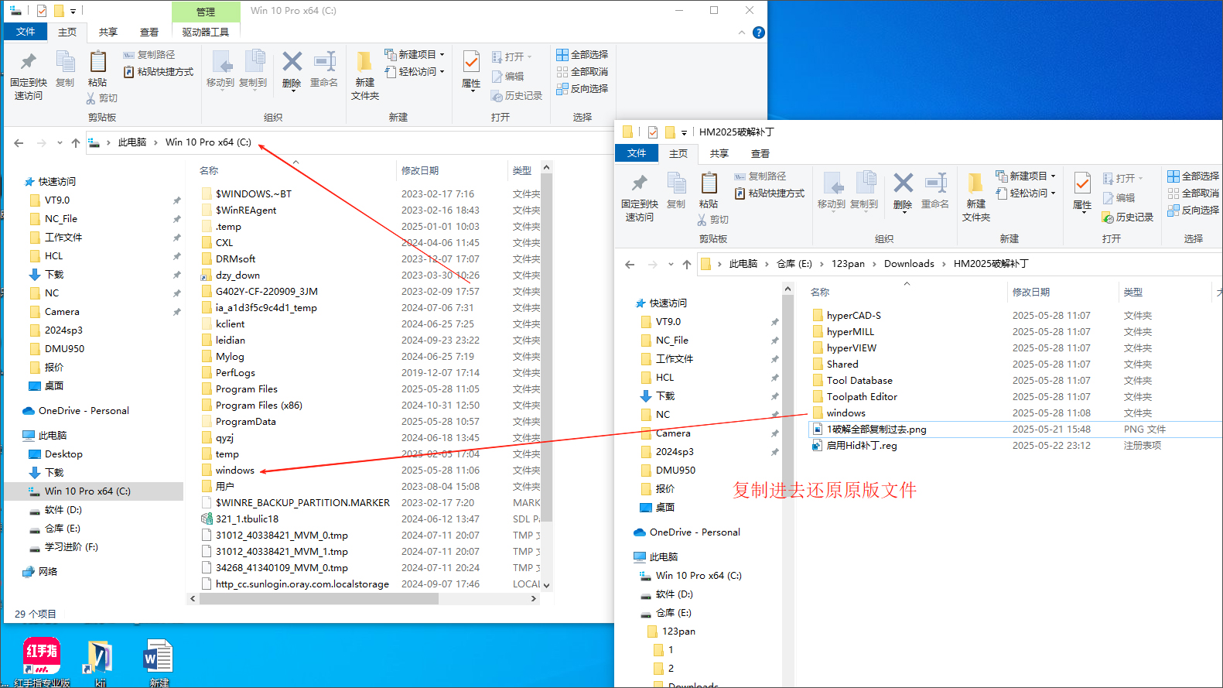Click Select all (全部选择) in C: window

point(582,55)
